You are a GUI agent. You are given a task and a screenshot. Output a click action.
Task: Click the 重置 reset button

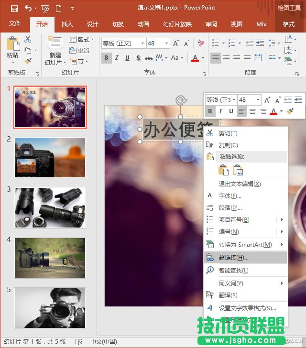click(80, 50)
